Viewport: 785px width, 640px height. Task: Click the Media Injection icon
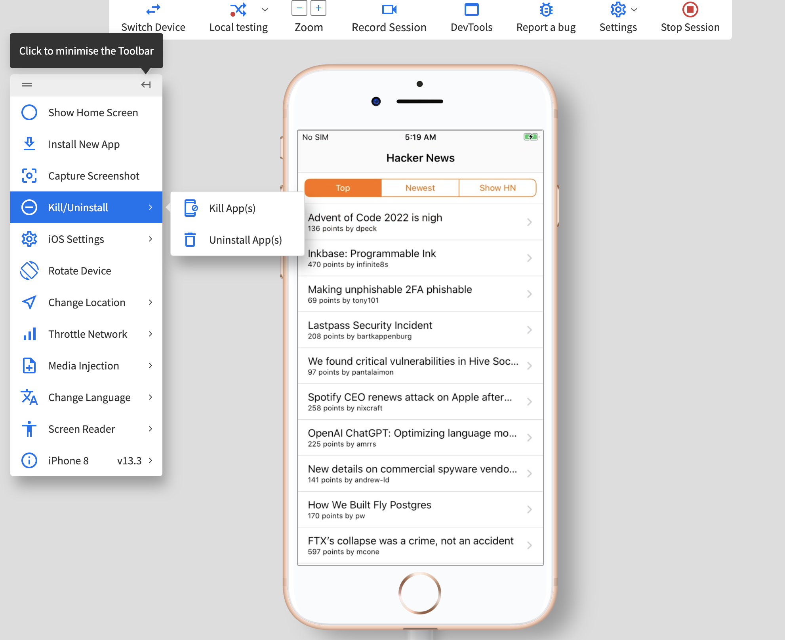click(x=29, y=365)
